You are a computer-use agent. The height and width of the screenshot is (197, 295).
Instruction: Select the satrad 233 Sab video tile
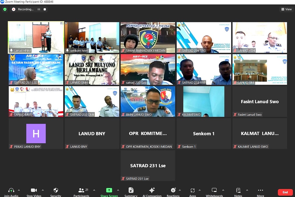pyautogui.click(x=148, y=69)
